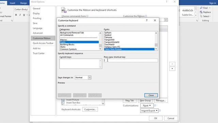
Task: Close the Customize Keyboard dialog with X
Action: pos(155,20)
